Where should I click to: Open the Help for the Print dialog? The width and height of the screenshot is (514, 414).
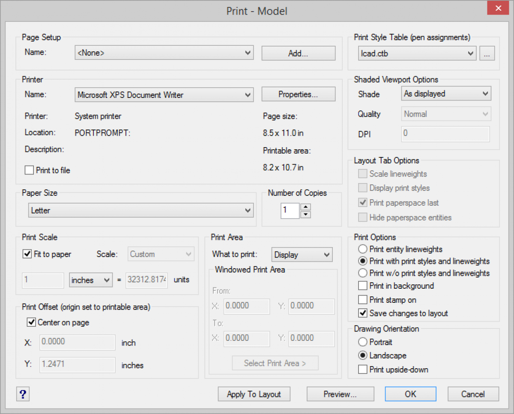tap(23, 394)
